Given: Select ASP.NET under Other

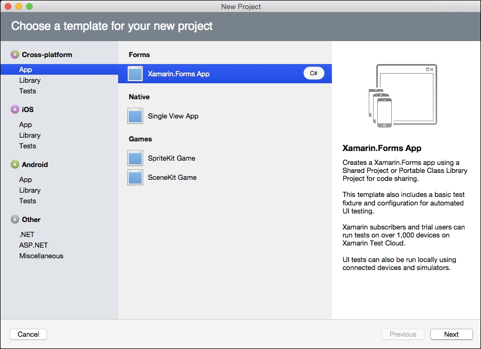Looking at the screenshot, I should pyautogui.click(x=34, y=245).
